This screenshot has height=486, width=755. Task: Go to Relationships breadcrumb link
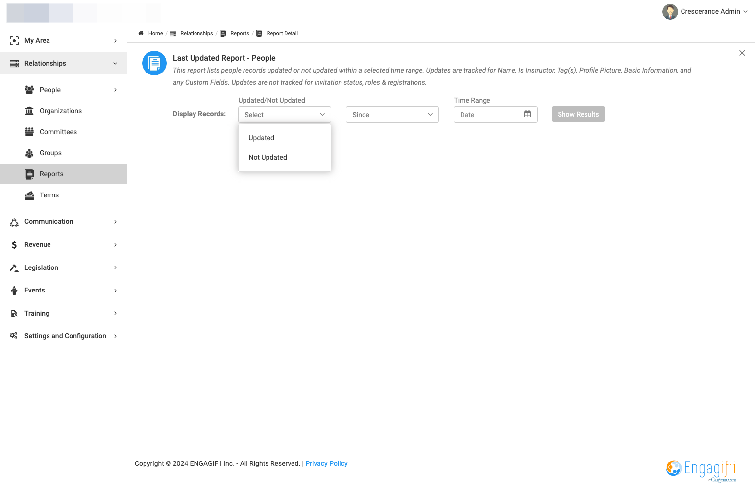(196, 33)
